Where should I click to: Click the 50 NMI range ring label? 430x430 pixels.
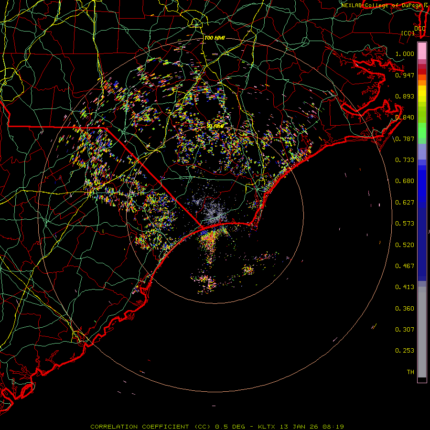(x=215, y=126)
